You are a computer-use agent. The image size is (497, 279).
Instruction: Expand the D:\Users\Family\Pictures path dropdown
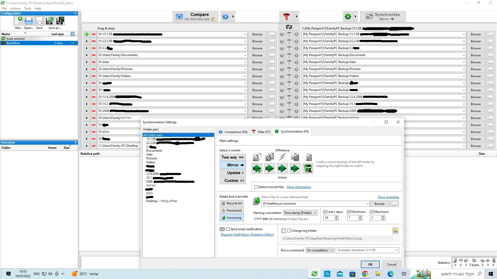[245, 69]
